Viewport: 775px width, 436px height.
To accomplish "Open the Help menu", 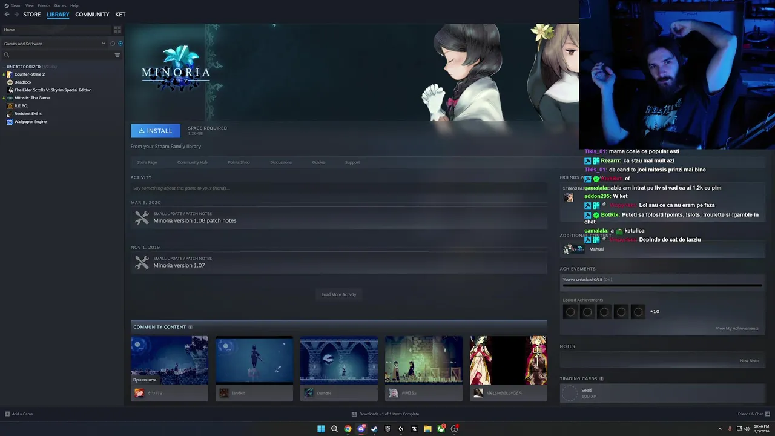I will coord(74,5).
